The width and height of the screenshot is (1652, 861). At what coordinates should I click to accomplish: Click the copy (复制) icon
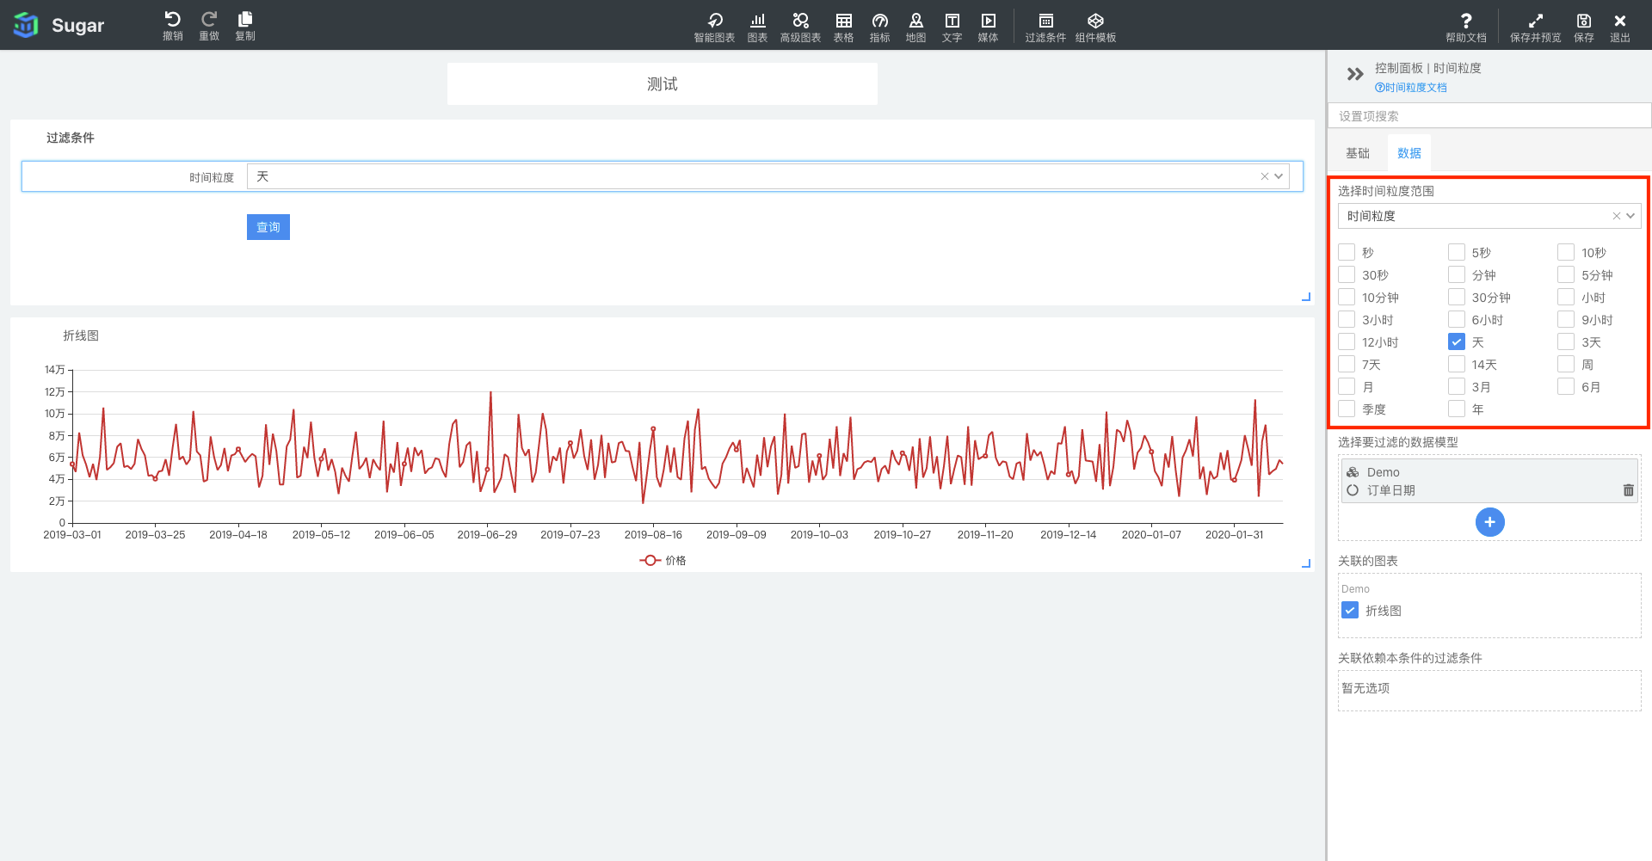pos(245,24)
